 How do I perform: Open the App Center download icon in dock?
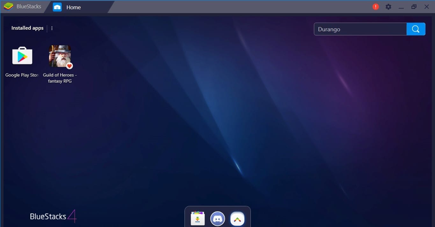coord(198,219)
